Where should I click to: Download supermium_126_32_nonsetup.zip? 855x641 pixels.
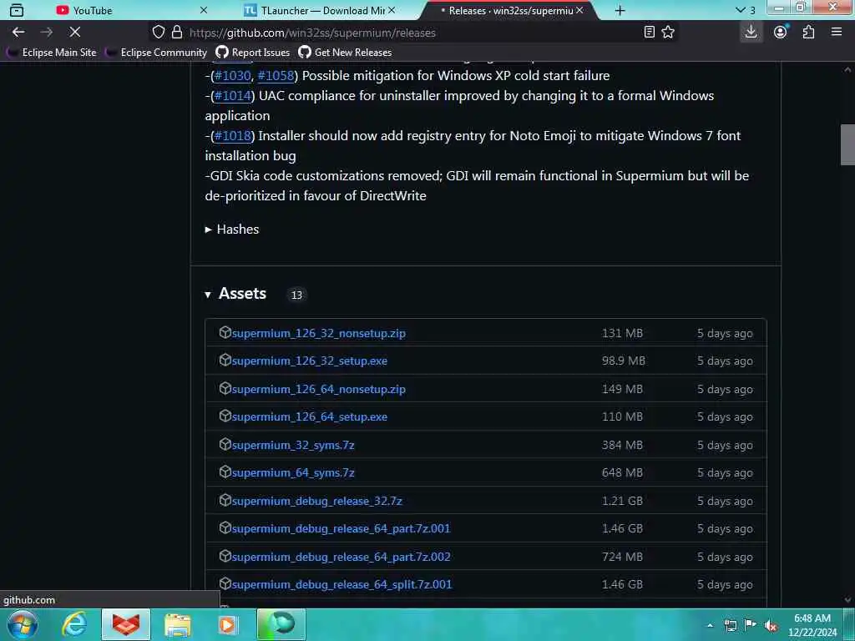point(318,333)
